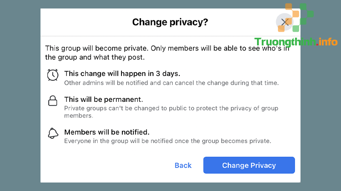Click the "Change privacy?" dialog title
Image resolution: width=341 pixels, height=191 pixels.
(170, 22)
